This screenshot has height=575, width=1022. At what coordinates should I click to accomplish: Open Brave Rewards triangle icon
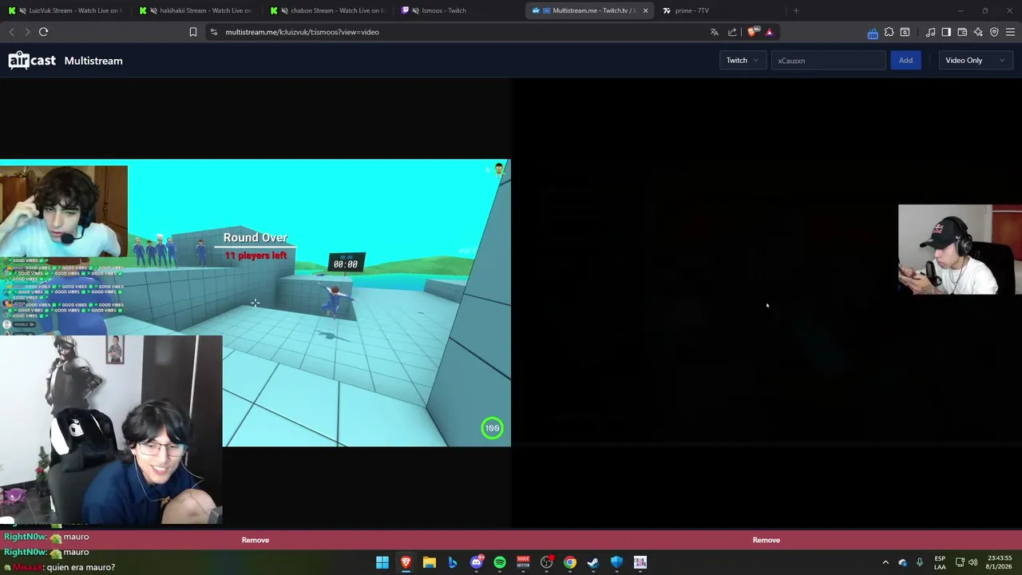pyautogui.click(x=769, y=32)
